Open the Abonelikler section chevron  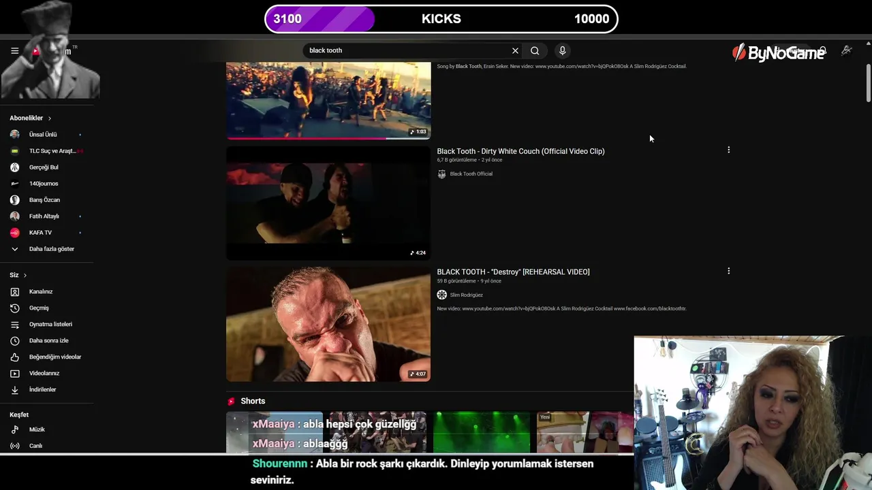click(x=49, y=118)
